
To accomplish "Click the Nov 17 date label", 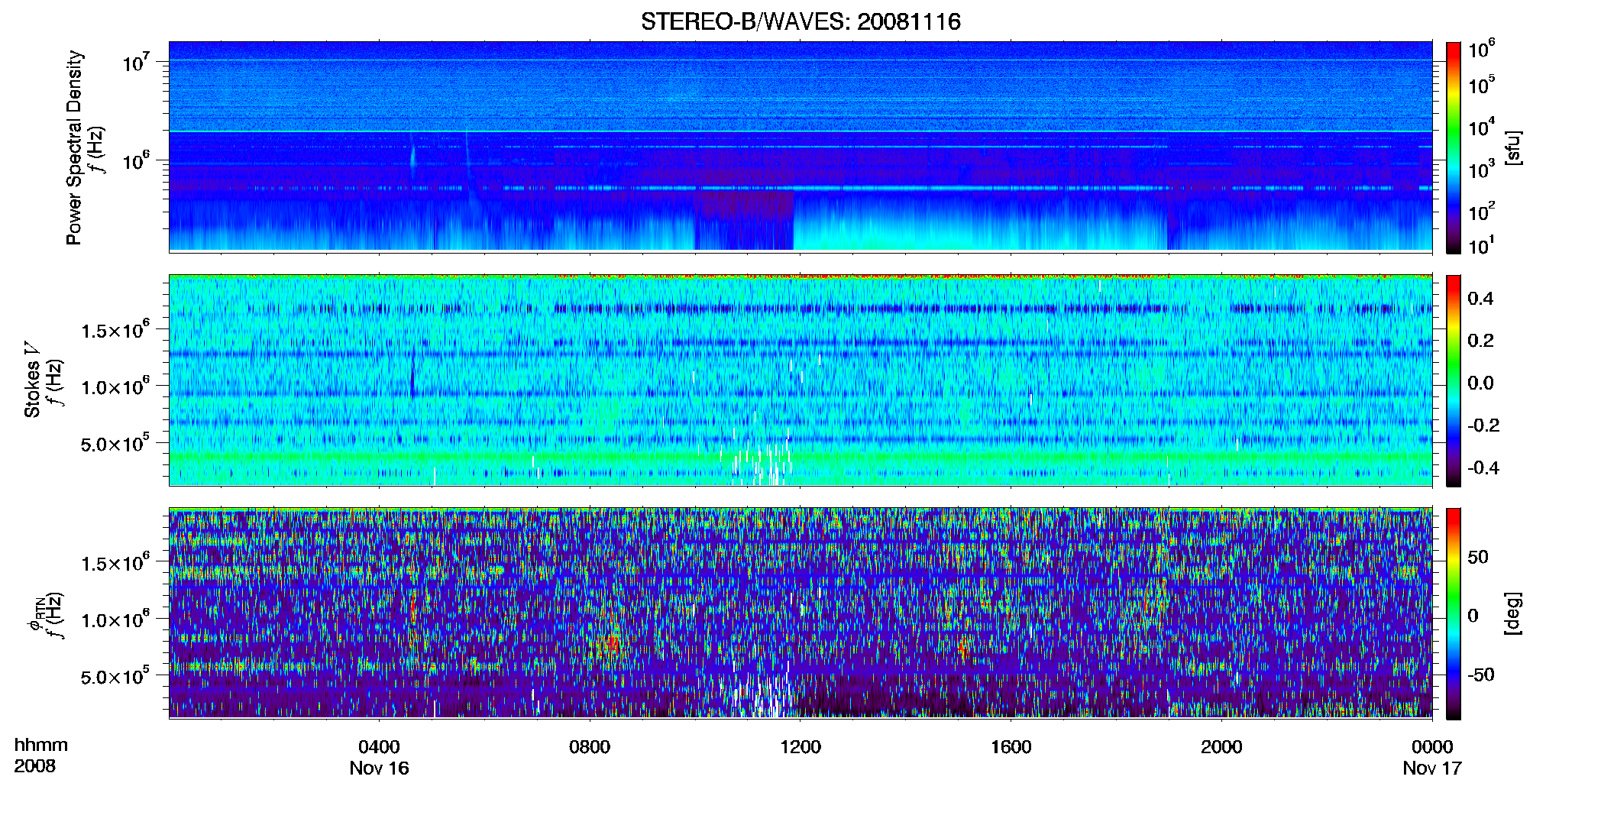I will 1432,768.
